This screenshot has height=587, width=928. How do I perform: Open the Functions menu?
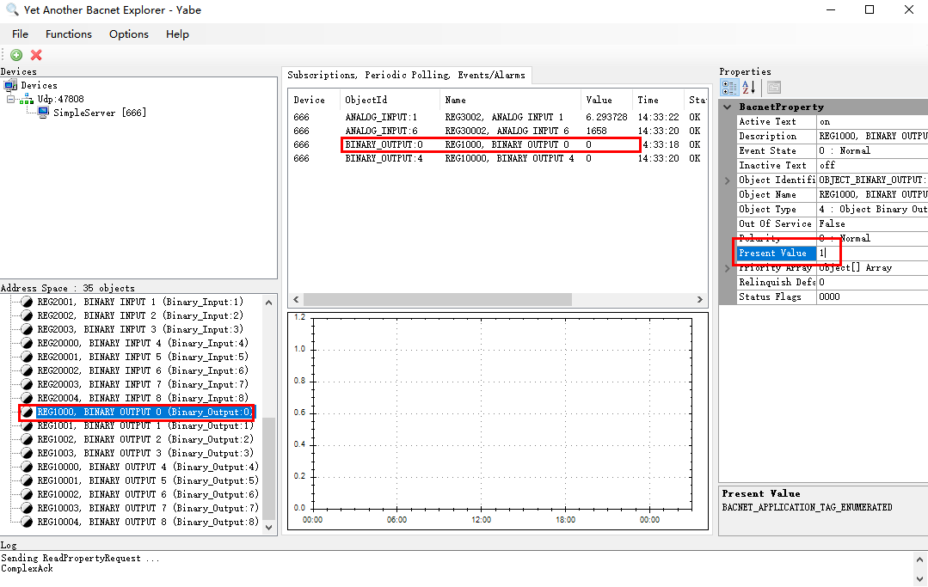[69, 34]
